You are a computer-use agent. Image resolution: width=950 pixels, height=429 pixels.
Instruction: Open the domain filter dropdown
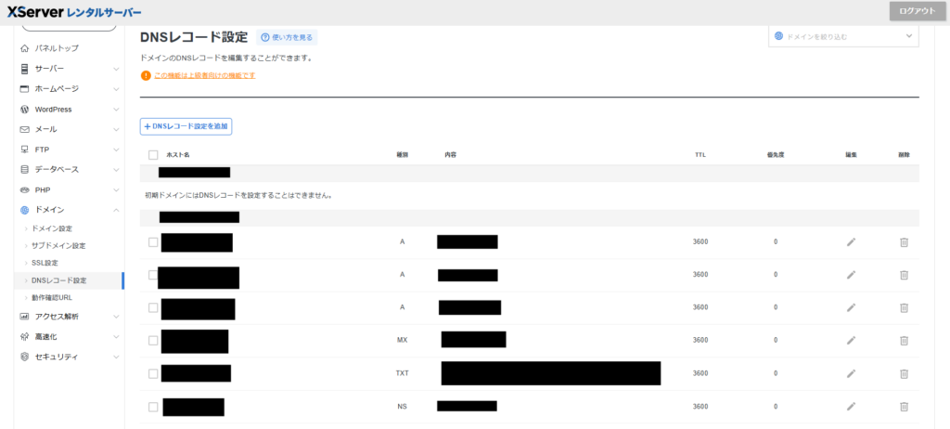[x=842, y=36]
